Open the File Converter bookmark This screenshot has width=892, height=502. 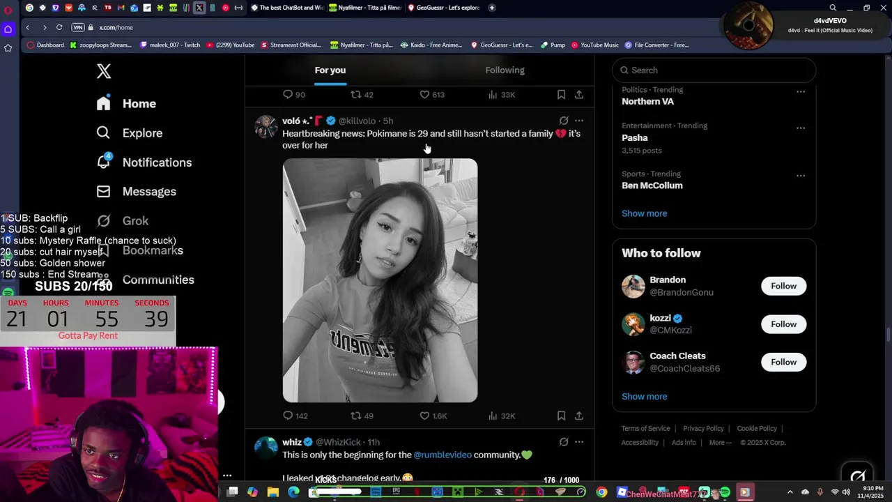click(656, 45)
